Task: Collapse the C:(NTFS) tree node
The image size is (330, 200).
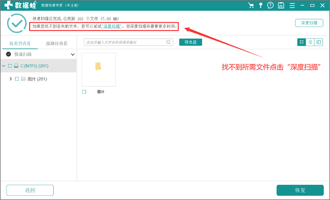Action: point(4,66)
